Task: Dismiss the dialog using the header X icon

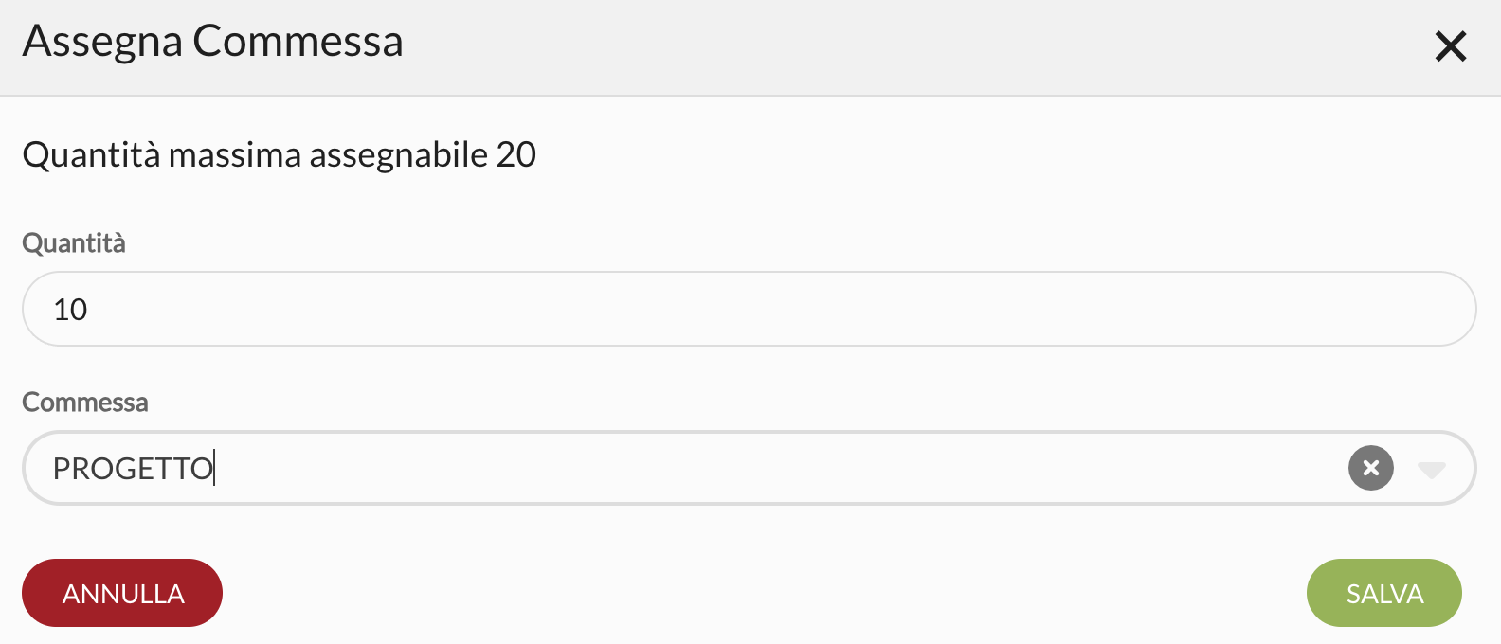Action: [x=1450, y=46]
